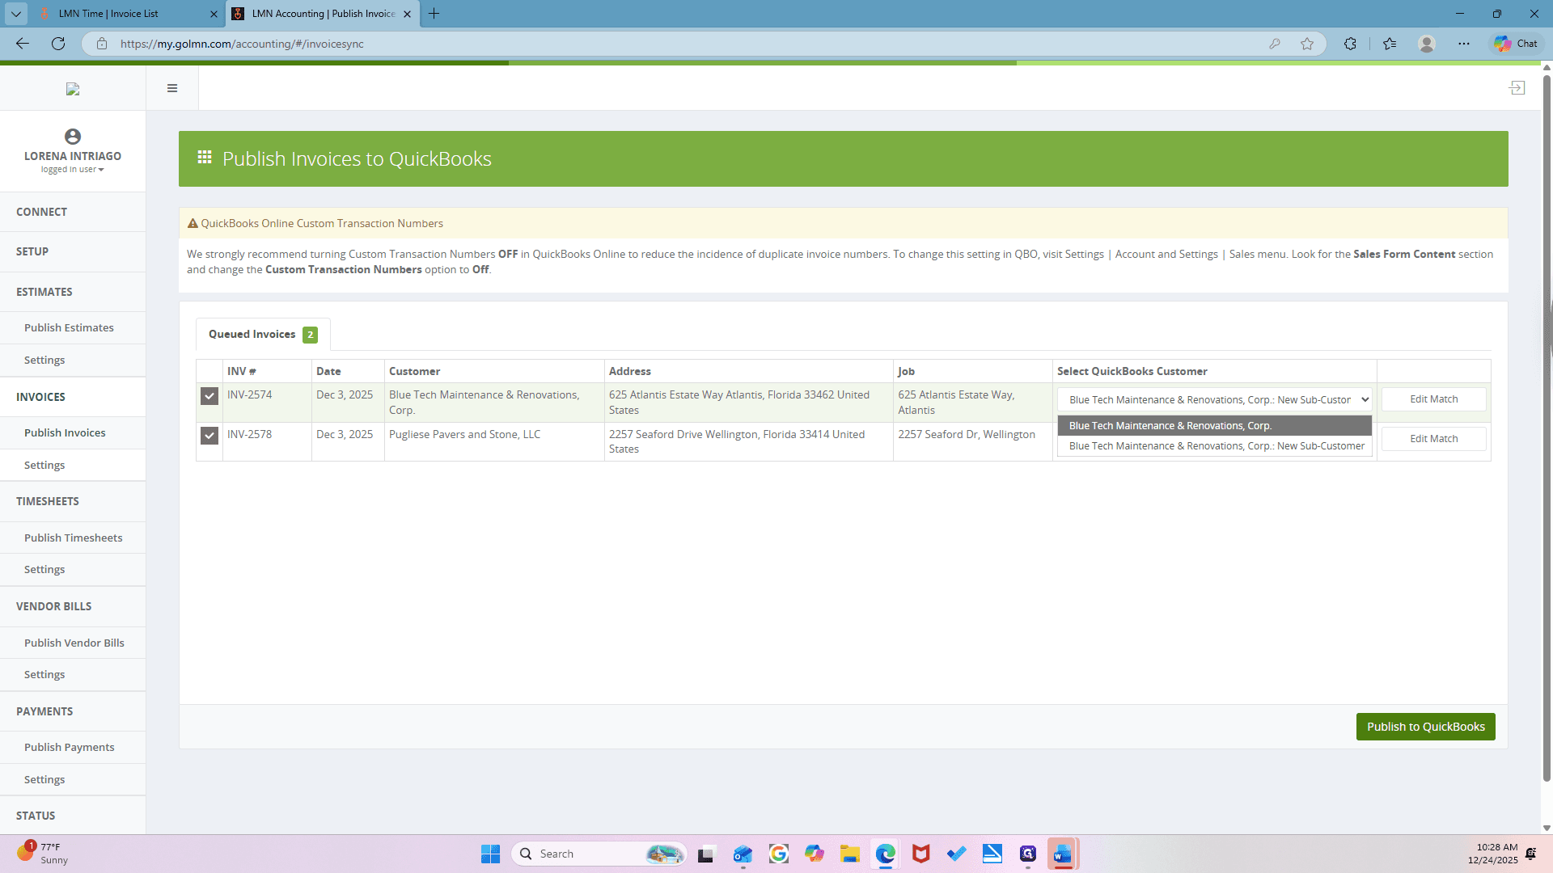
Task: Select Blue Tech Maintenance & Renovations, Corp. option
Action: coord(1214,425)
